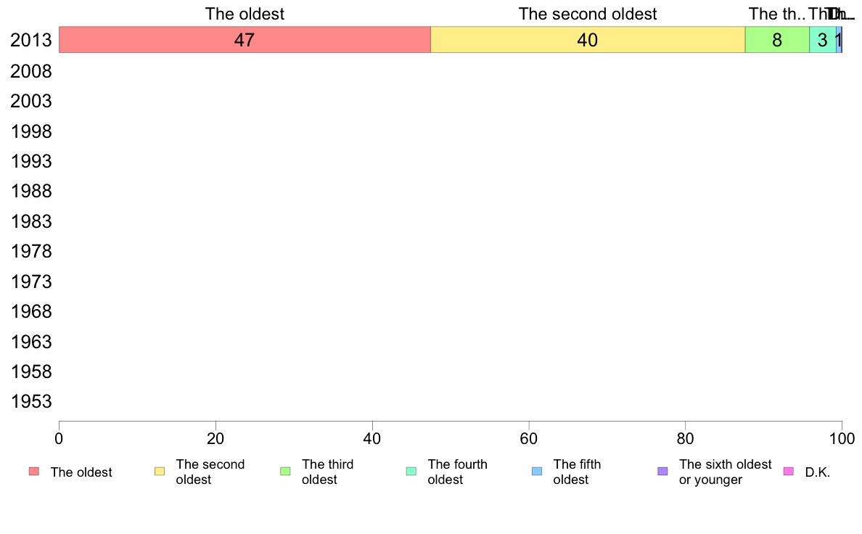Click the green 'The third oldest' legend swatch
862x534 pixels.
(x=285, y=472)
